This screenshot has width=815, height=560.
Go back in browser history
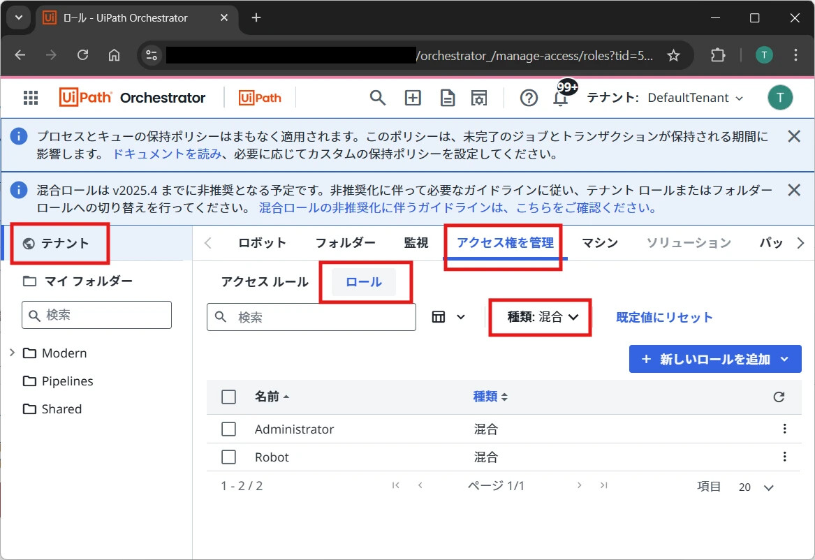pos(20,54)
